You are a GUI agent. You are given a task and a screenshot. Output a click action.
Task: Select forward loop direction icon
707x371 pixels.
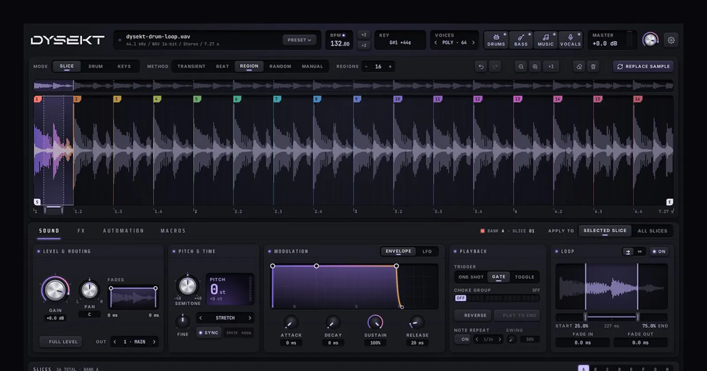pos(628,252)
